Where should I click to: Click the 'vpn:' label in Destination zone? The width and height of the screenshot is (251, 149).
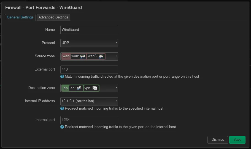[88, 88]
